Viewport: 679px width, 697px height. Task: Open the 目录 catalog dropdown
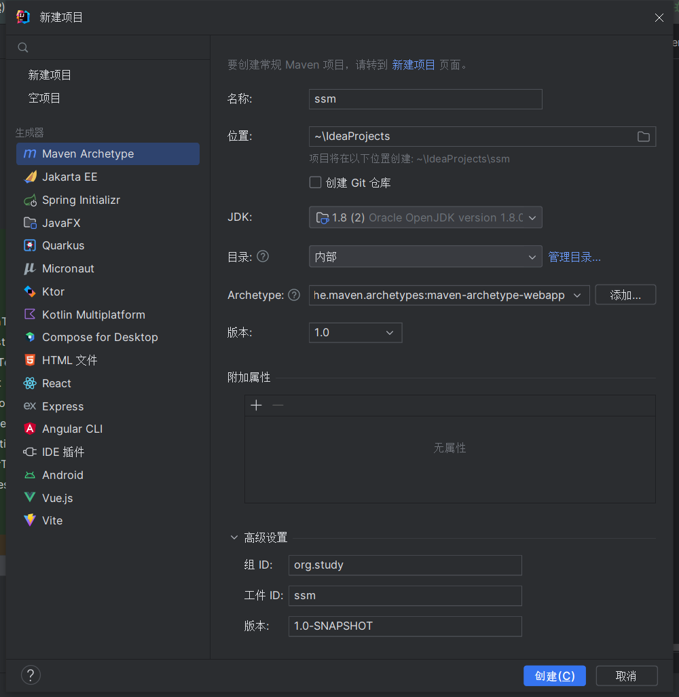pos(425,257)
